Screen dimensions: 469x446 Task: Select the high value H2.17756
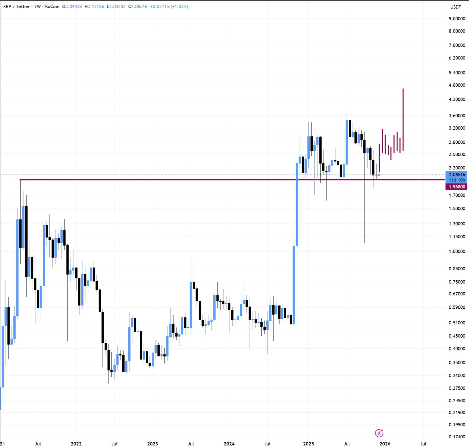94,7
